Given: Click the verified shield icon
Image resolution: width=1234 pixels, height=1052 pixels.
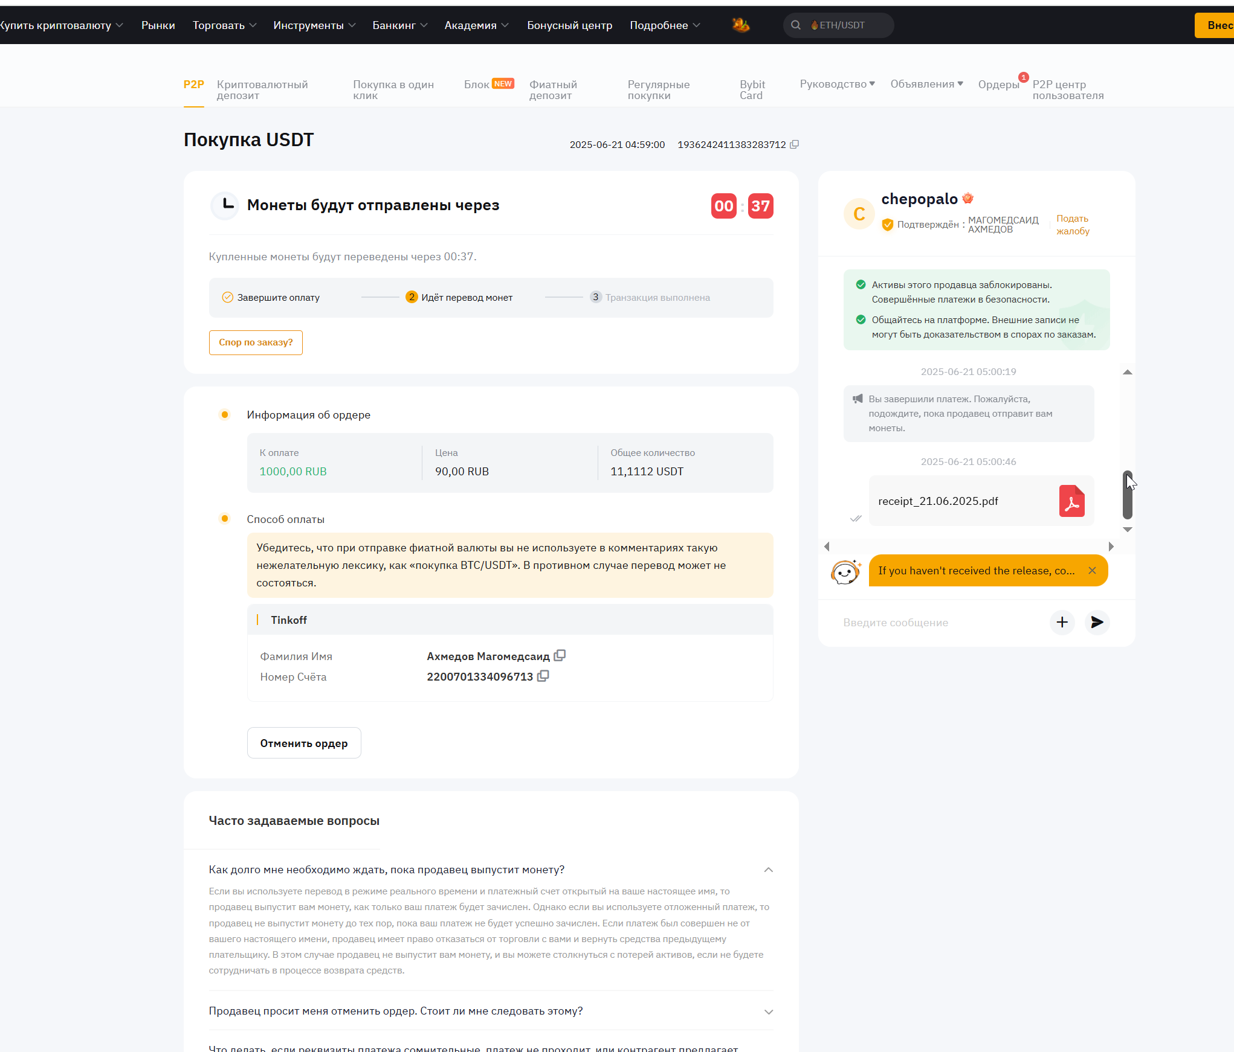Looking at the screenshot, I should 887,225.
